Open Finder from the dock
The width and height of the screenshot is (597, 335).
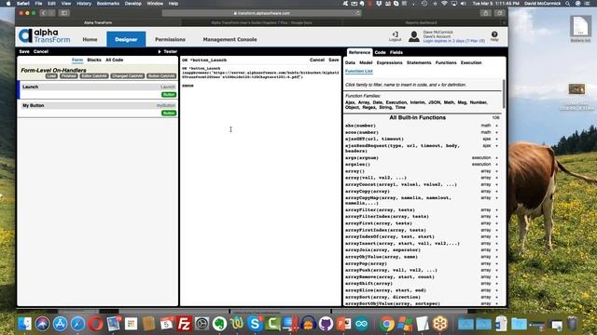coord(25,324)
